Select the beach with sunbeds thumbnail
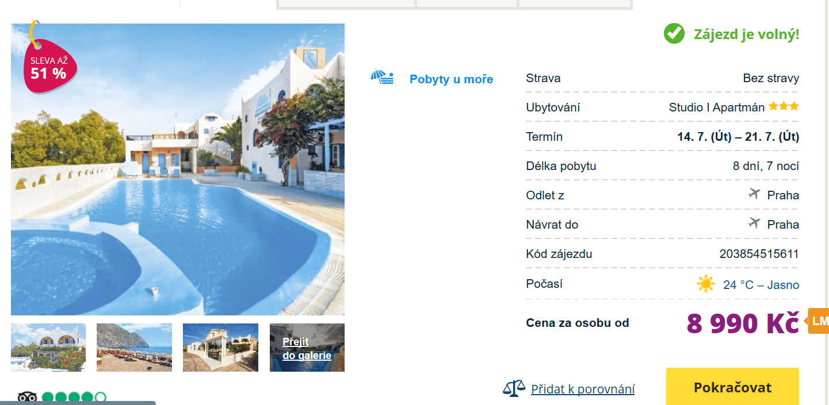 click(x=134, y=348)
